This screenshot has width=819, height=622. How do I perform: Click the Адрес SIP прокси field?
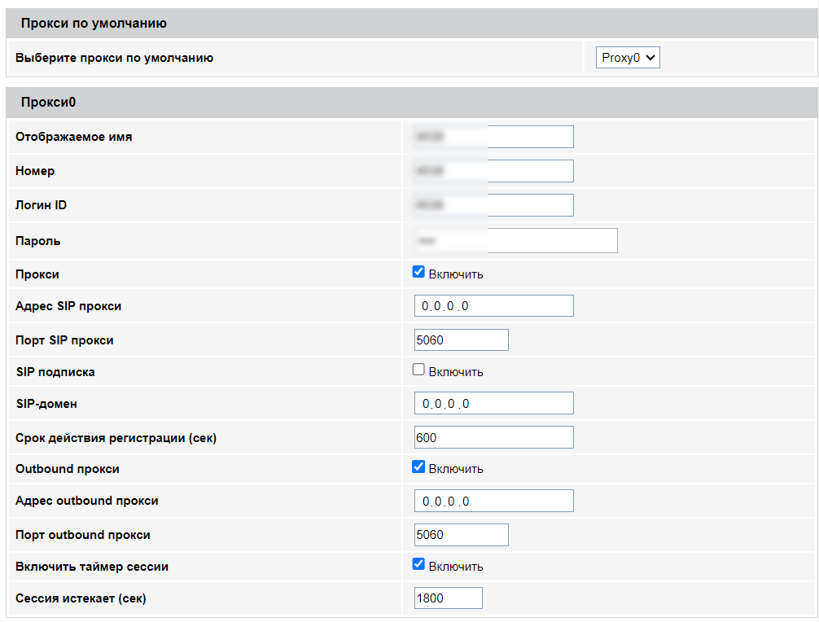pyautogui.click(x=493, y=306)
